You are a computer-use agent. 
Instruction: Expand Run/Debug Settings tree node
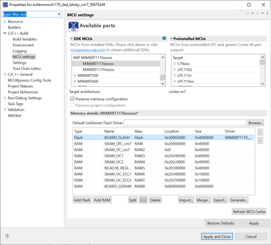point(5,98)
